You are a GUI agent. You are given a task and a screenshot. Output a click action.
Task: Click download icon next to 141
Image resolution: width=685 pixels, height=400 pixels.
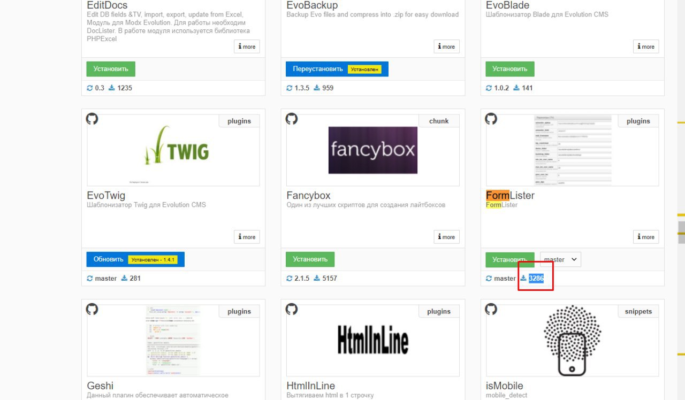(x=516, y=88)
